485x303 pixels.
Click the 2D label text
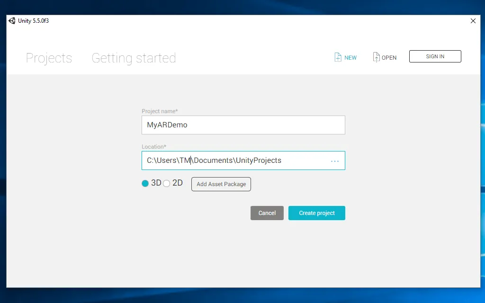click(178, 183)
